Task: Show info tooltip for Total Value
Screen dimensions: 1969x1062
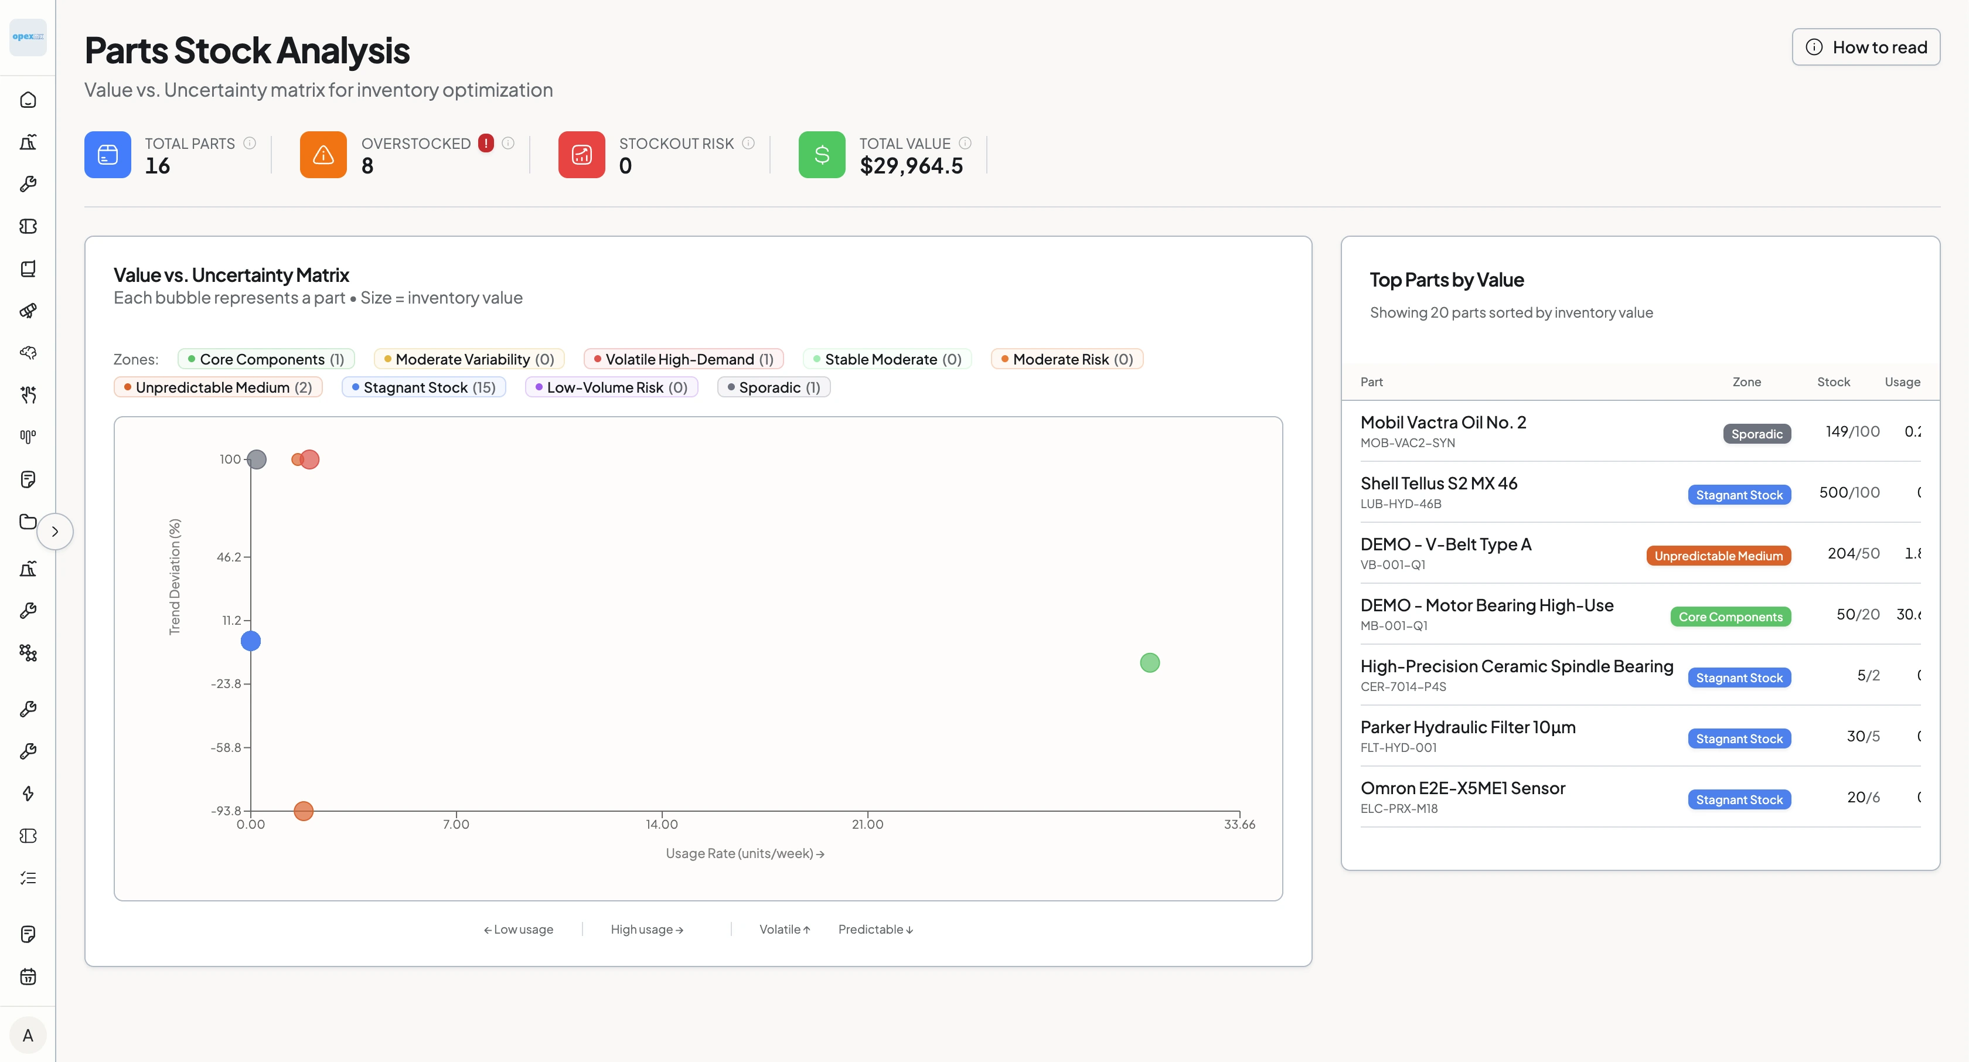Action: point(965,143)
